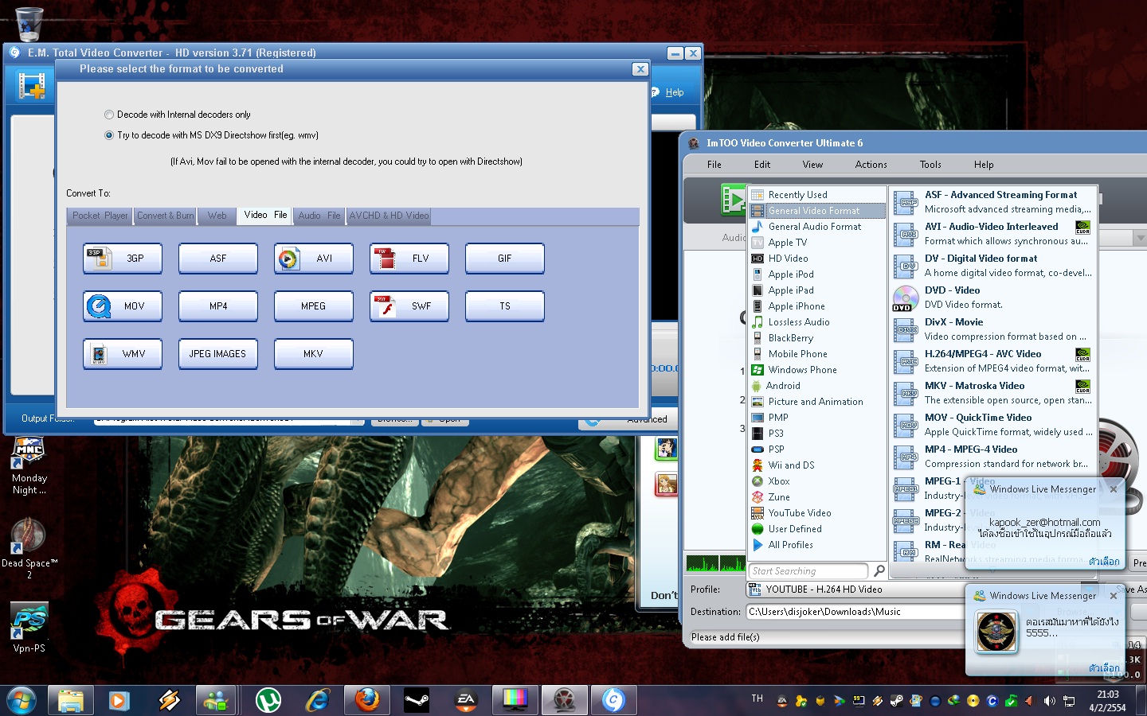Open Internet Explorer from the taskbar
This screenshot has width=1147, height=716.
tap(318, 700)
